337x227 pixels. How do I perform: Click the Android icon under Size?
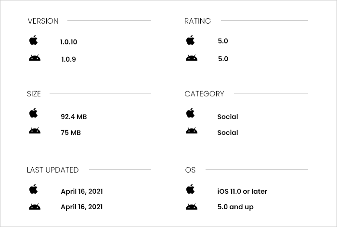(35, 131)
